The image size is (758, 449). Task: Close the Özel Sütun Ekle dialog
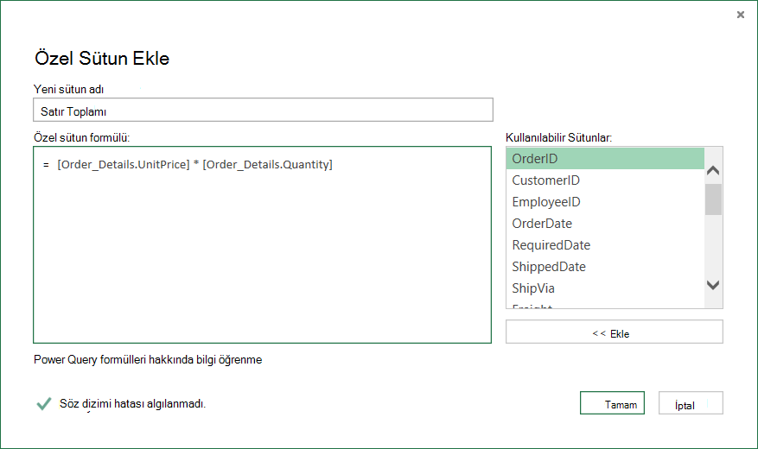pyautogui.click(x=740, y=15)
